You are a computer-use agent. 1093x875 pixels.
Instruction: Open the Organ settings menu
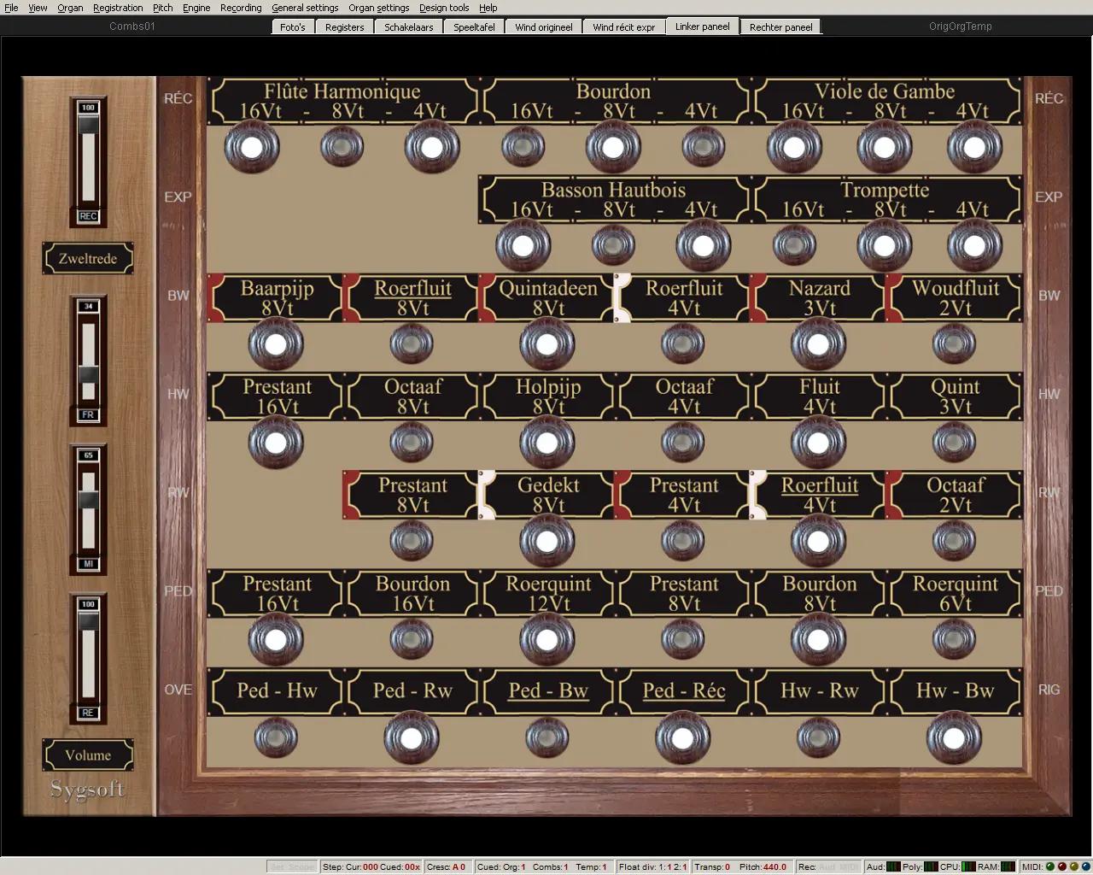378,8
